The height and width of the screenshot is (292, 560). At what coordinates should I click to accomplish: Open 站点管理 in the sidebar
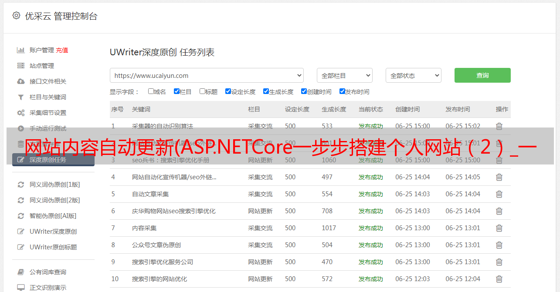pos(42,66)
